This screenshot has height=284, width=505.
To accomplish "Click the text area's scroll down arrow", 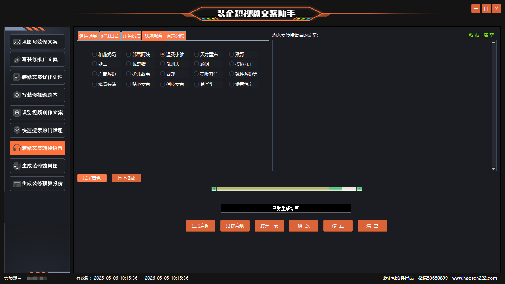I will [x=494, y=169].
